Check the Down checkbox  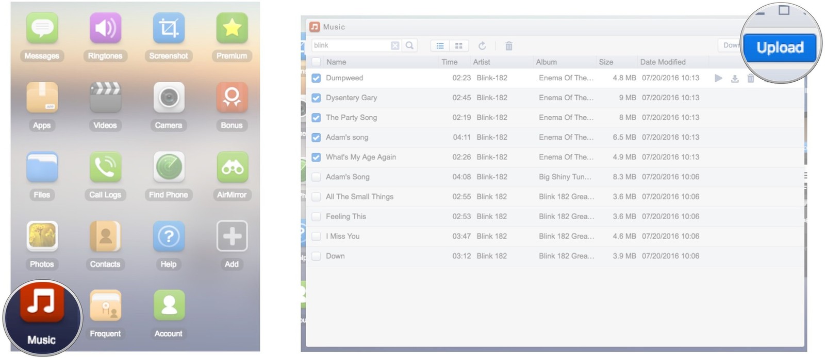pyautogui.click(x=316, y=256)
